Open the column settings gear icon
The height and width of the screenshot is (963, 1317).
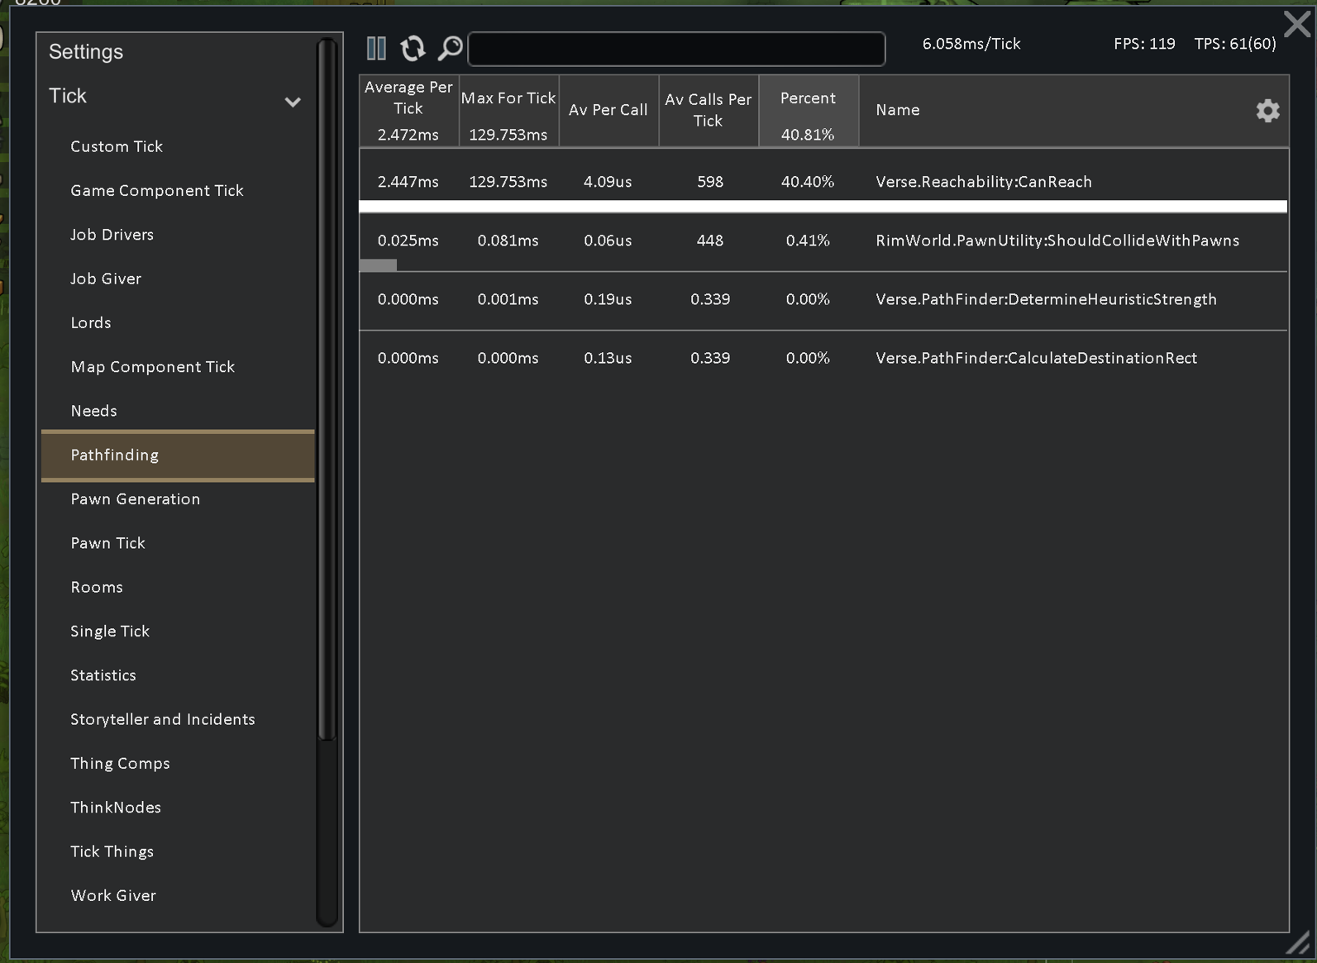(x=1267, y=110)
